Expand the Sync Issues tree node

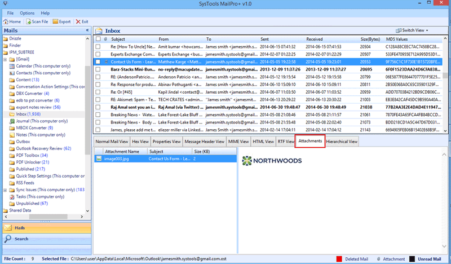click(x=5, y=190)
